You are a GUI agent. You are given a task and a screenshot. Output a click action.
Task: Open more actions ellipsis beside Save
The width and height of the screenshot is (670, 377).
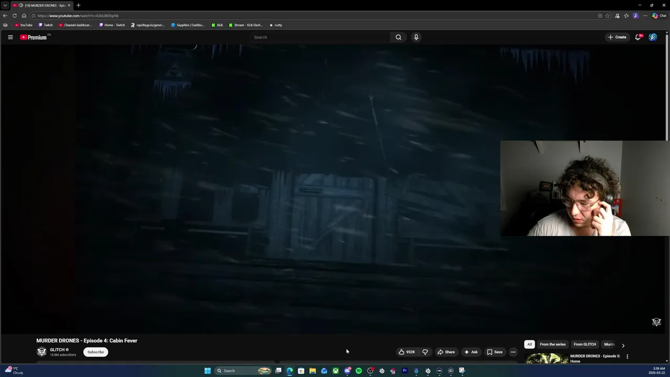point(513,352)
